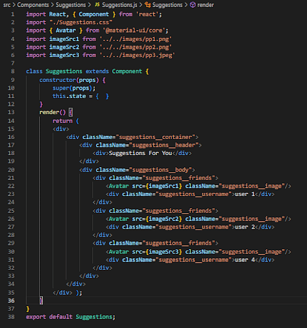This screenshot has height=328, width=307.
Task: Place cursor on './Suggestions.css' import path
Action: [81, 22]
